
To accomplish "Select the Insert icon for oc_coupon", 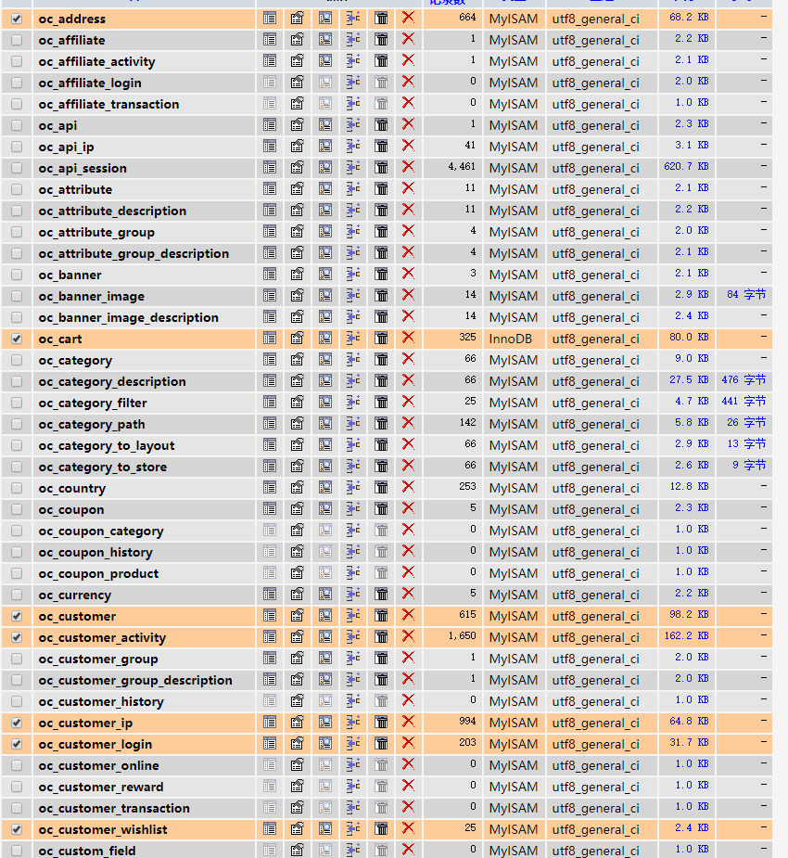I will click(x=353, y=509).
